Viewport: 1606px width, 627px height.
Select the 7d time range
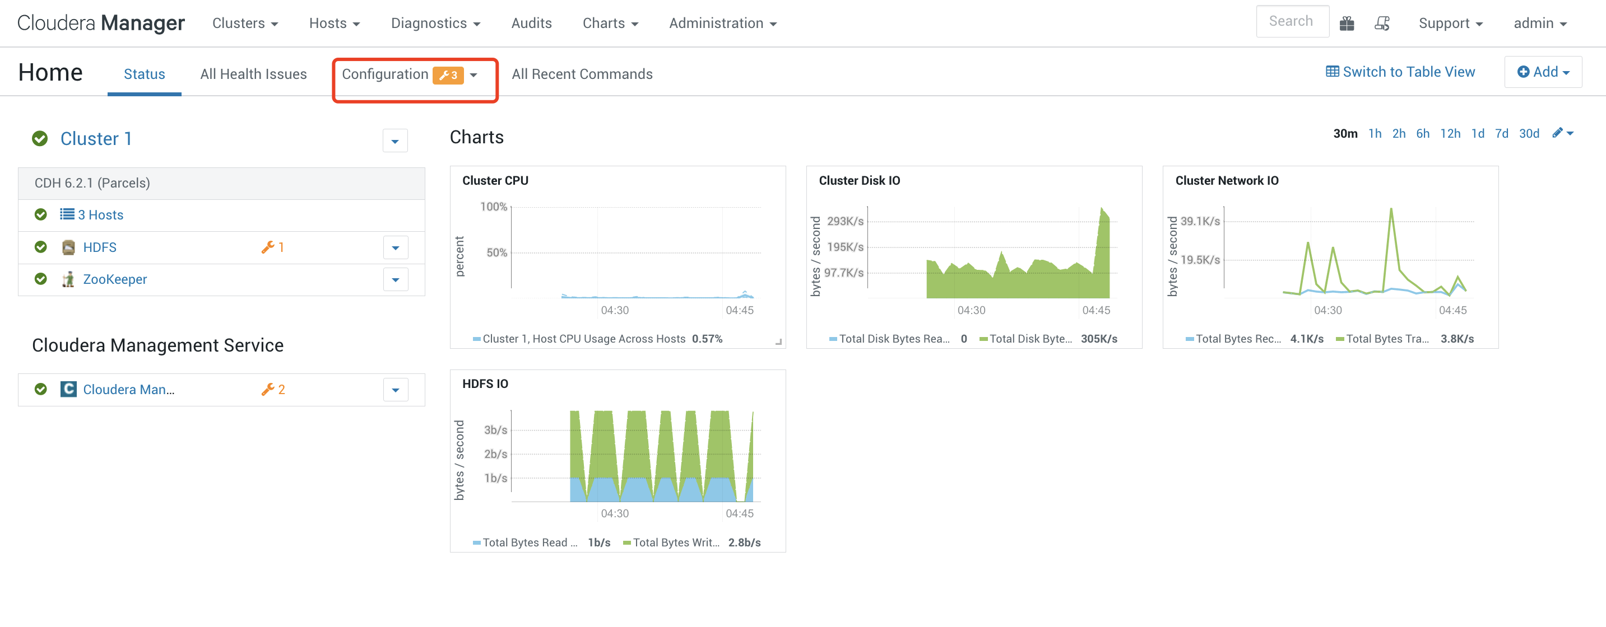tap(1501, 133)
